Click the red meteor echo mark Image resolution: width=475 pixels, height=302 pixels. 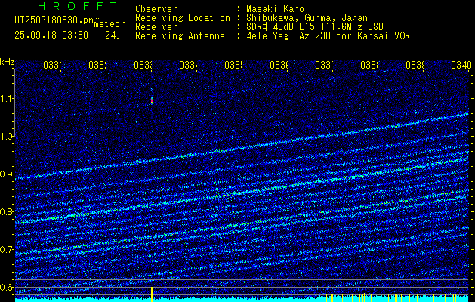152,99
